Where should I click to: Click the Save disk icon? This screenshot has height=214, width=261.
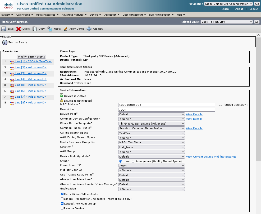coord(4,29)
